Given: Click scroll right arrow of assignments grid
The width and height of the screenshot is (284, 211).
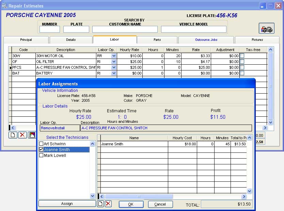Looking at the screenshot, I should [244, 196].
